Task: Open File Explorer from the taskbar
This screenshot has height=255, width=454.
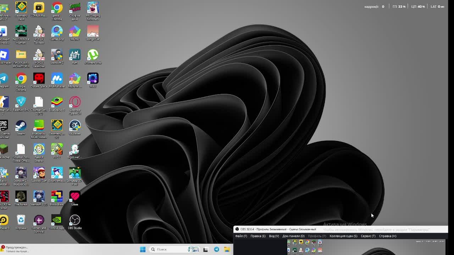Action: [x=227, y=249]
